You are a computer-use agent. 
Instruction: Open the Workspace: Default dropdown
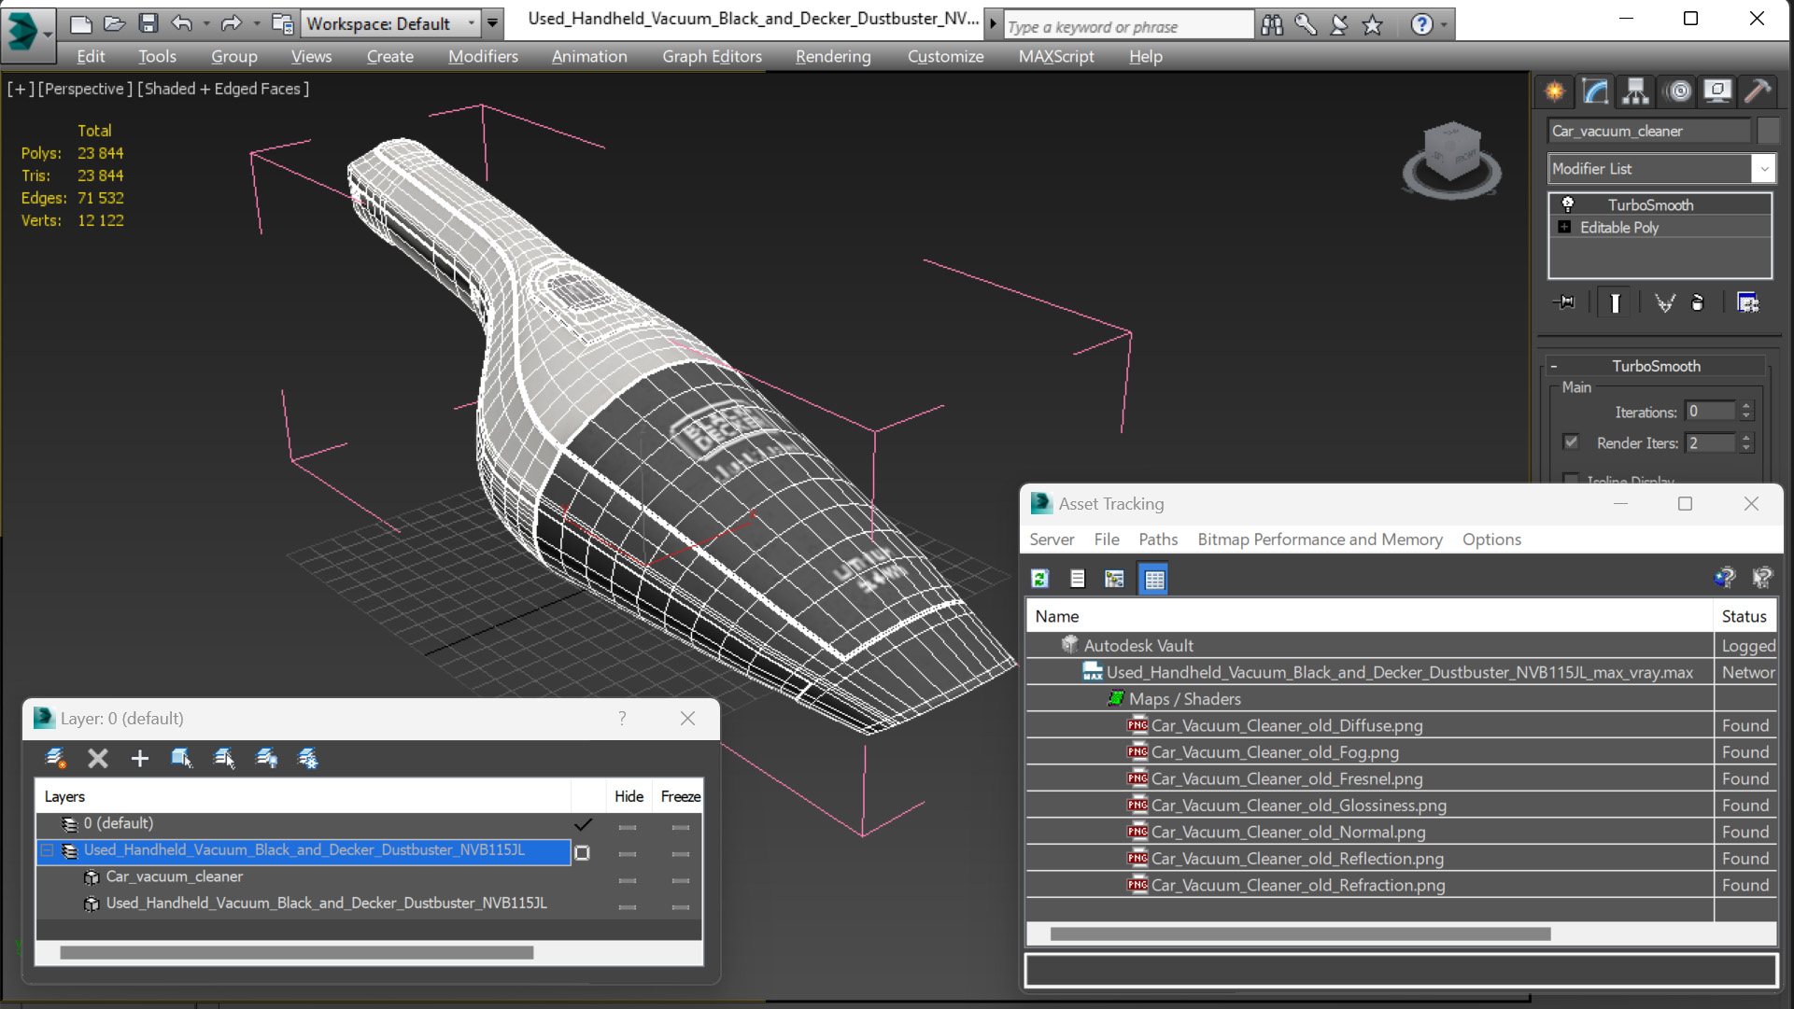390,23
